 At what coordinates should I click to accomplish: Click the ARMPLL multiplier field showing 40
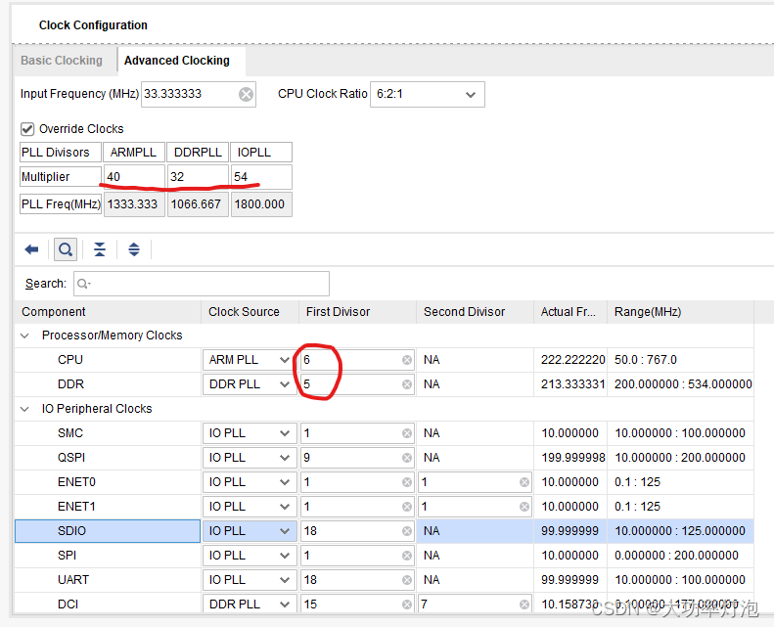click(134, 177)
